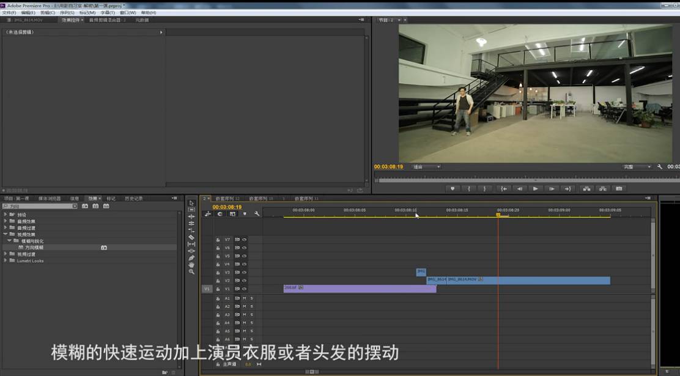The height and width of the screenshot is (376, 680).
Task: Toggle V1 source patching indicator
Action: [207, 289]
